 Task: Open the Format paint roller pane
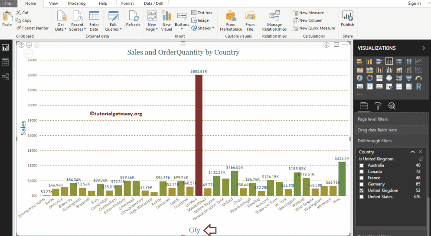378,106
